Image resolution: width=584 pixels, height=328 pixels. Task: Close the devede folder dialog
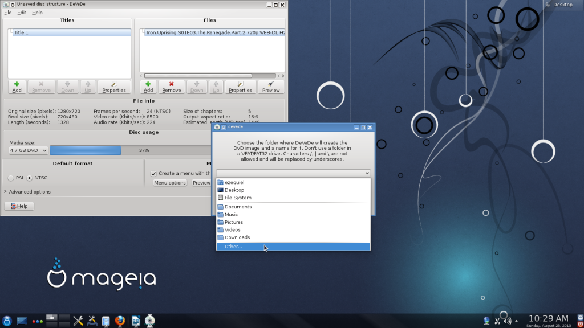pyautogui.click(x=370, y=127)
